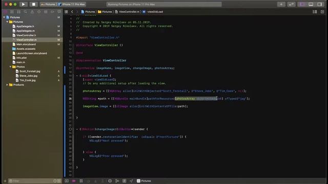Go back with the left chevron
This screenshot has width=328, height=184.
[x=72, y=12]
